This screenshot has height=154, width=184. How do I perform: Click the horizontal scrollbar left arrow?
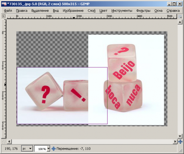click(x=9, y=142)
